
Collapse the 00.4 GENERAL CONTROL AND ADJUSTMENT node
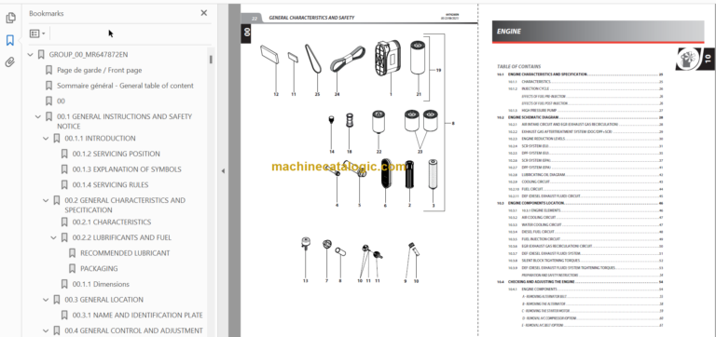(x=46, y=331)
